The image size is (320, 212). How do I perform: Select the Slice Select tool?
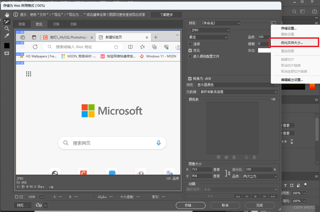[7, 21]
